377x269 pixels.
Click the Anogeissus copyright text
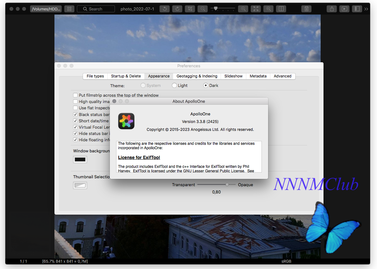pyautogui.click(x=200, y=130)
